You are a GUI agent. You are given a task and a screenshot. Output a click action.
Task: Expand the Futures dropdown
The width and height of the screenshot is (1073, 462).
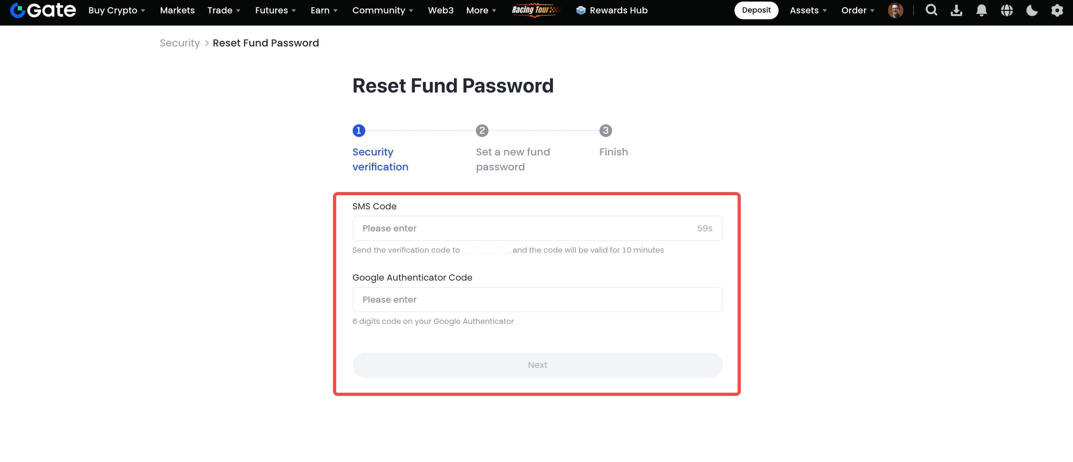click(x=275, y=10)
